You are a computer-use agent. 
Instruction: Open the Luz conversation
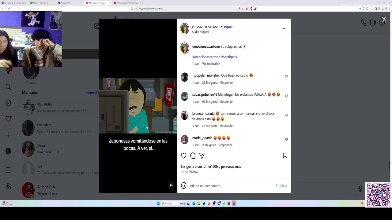click(60, 169)
